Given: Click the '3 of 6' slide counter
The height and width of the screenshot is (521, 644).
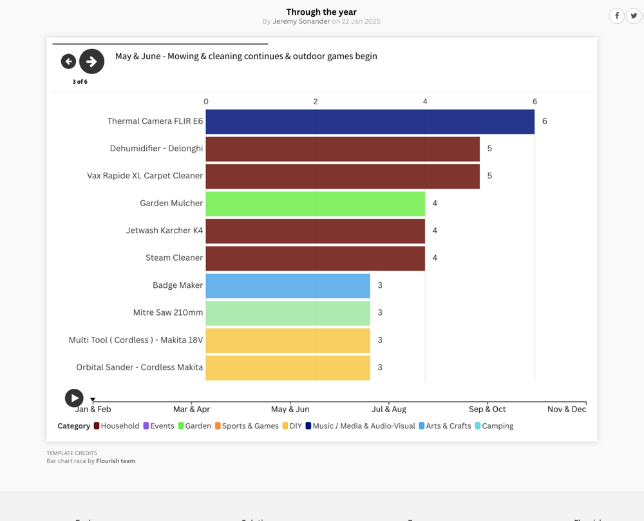Looking at the screenshot, I should click(x=80, y=82).
